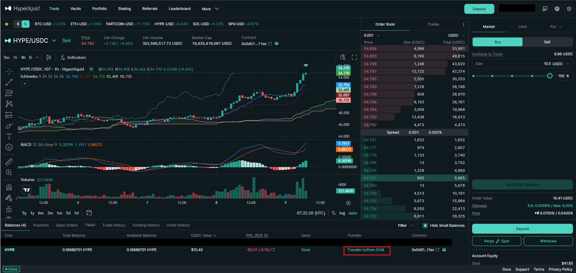This screenshot has height=273, width=576.
Task: Switch order side to Sell
Action: click(547, 42)
